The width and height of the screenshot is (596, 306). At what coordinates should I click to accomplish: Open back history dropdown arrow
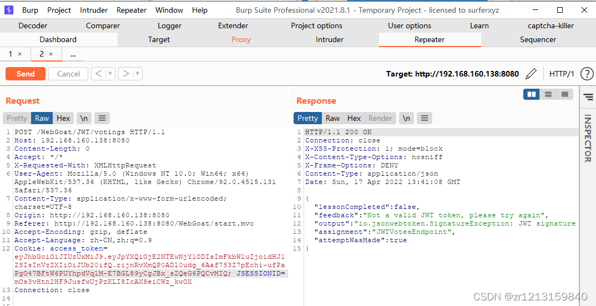point(110,74)
